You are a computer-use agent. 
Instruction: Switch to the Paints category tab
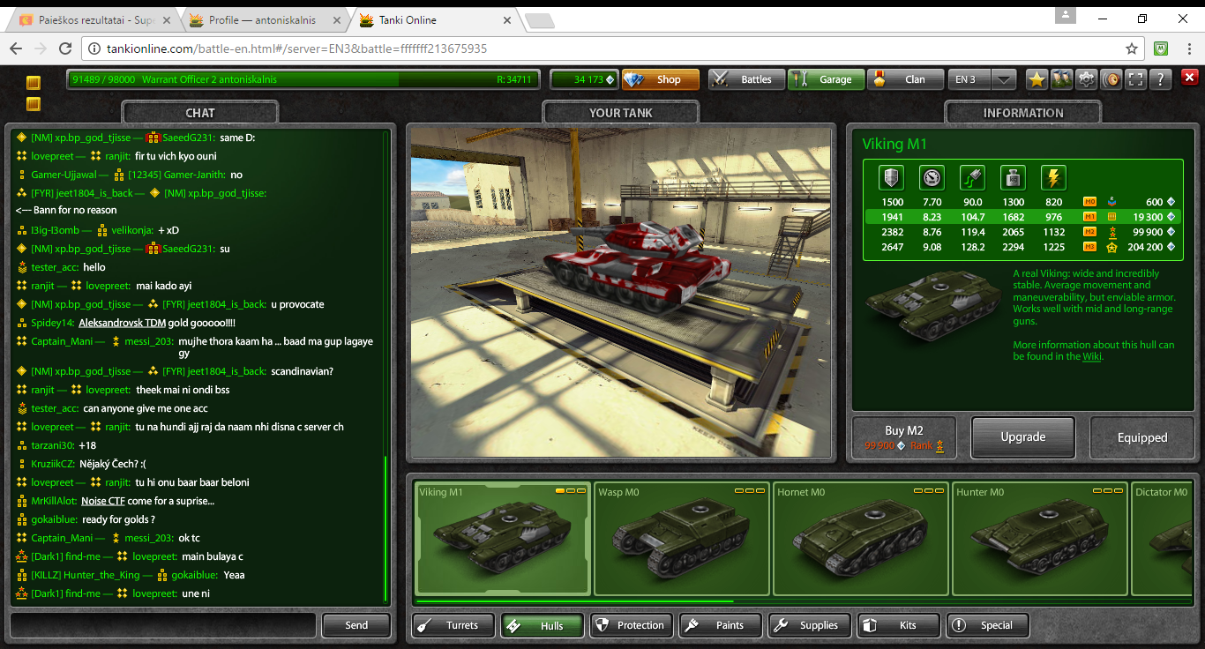point(721,625)
